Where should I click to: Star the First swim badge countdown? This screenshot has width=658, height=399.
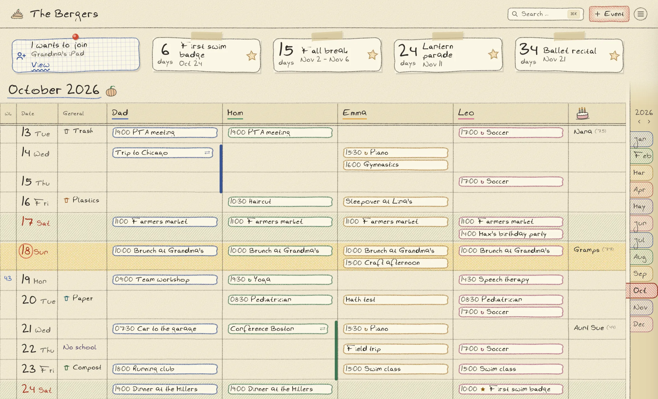click(251, 56)
